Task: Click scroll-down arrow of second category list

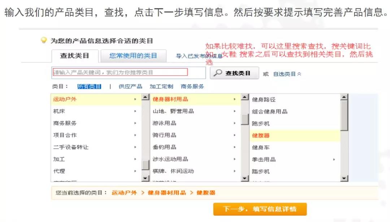Action: pos(245,178)
